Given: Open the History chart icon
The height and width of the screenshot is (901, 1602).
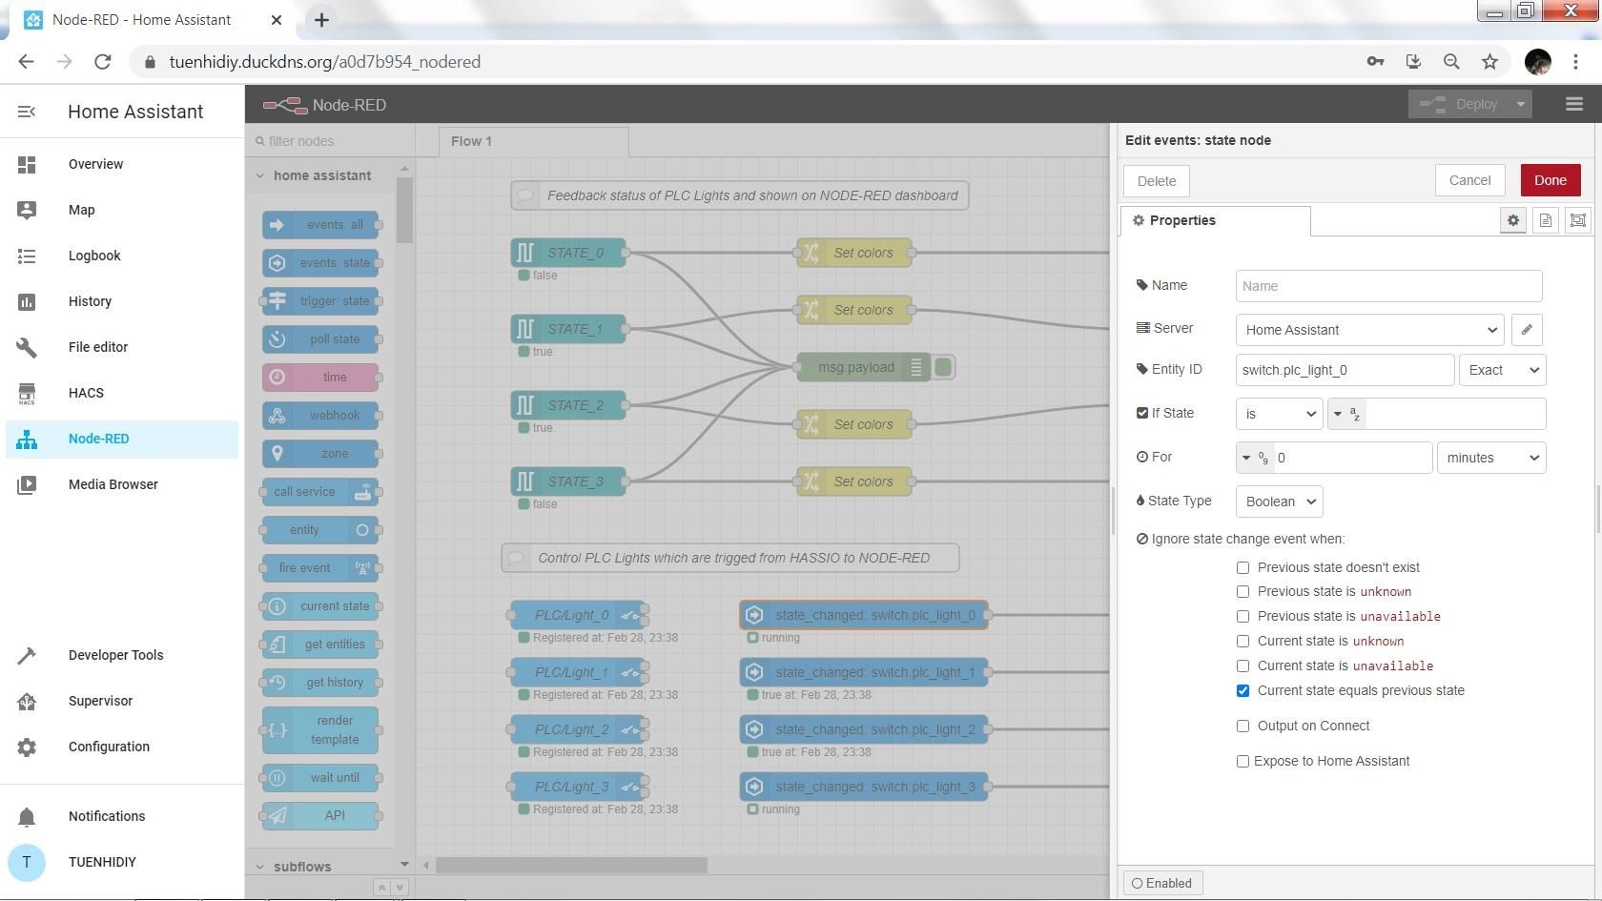Looking at the screenshot, I should pos(27,301).
